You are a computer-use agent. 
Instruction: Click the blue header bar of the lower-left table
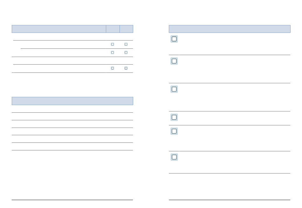pyautogui.click(x=72, y=101)
